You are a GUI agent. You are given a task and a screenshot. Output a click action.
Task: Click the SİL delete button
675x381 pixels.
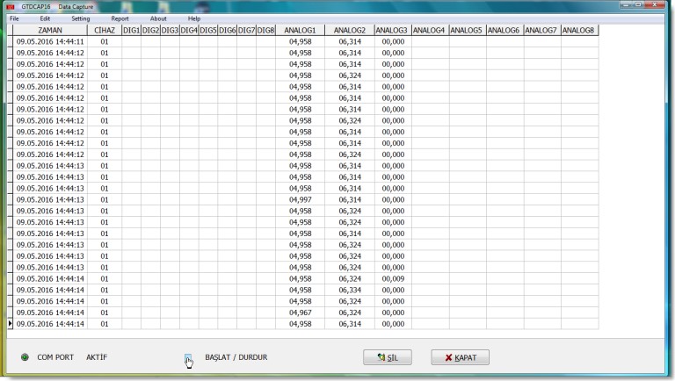click(x=388, y=357)
